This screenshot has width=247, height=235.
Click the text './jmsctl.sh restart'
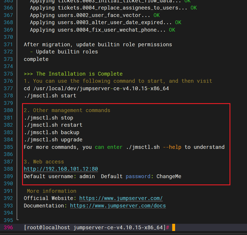click(53, 125)
